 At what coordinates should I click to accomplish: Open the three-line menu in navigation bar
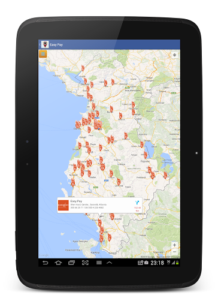tap(99, 263)
